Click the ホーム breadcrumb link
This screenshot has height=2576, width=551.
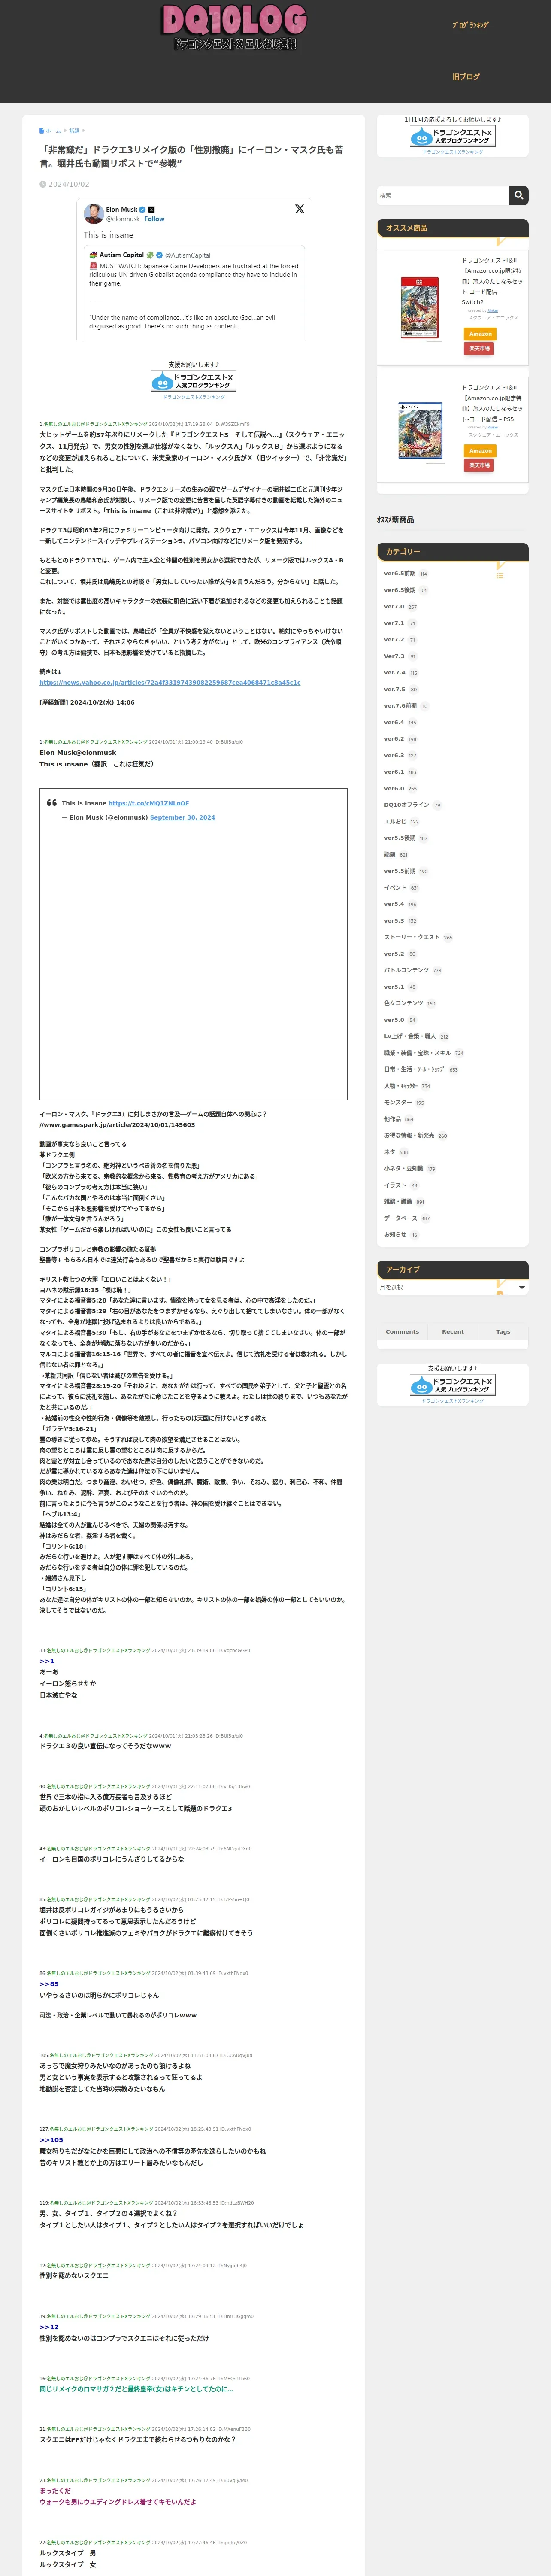click(x=53, y=131)
